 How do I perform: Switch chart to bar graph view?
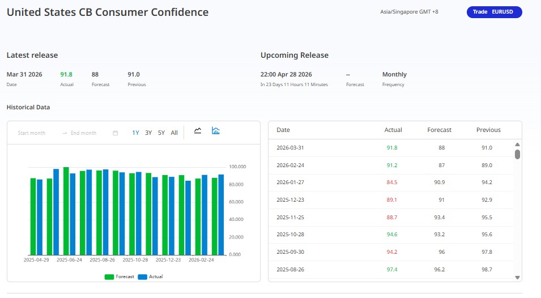pos(215,131)
